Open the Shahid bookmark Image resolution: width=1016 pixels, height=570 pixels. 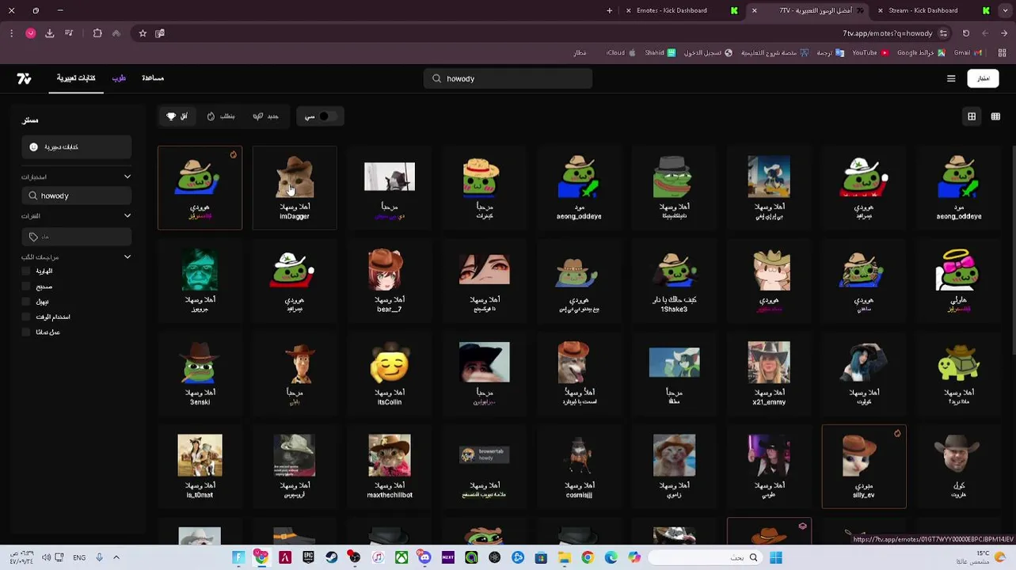point(660,53)
